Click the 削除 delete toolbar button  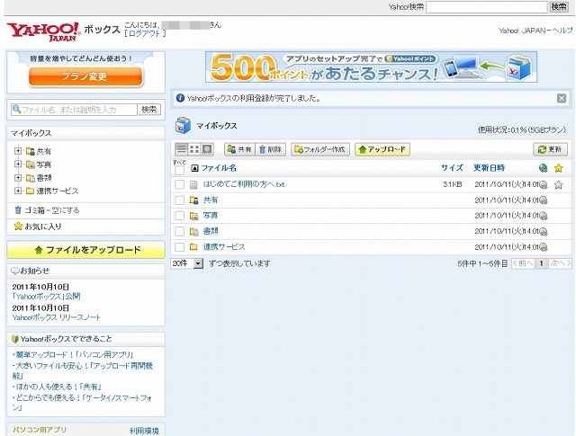tap(270, 149)
